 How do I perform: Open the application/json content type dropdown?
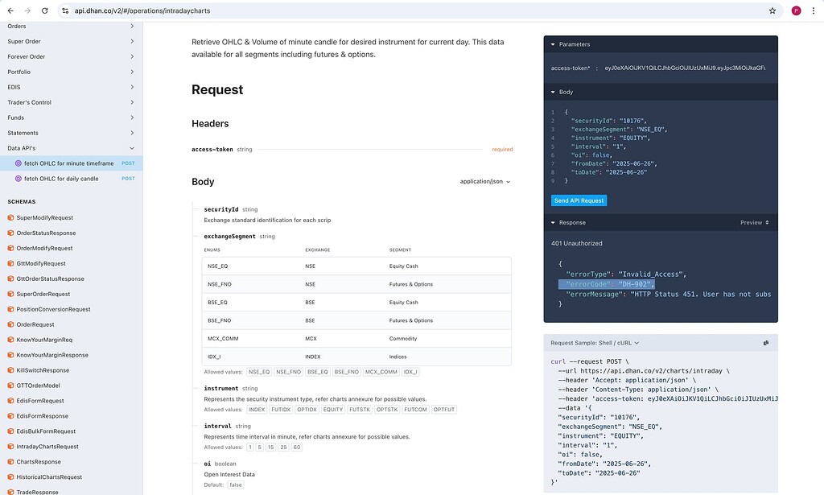[x=485, y=181]
